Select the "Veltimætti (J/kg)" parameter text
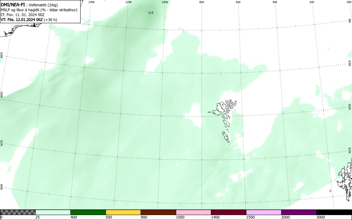 pos(43,5)
